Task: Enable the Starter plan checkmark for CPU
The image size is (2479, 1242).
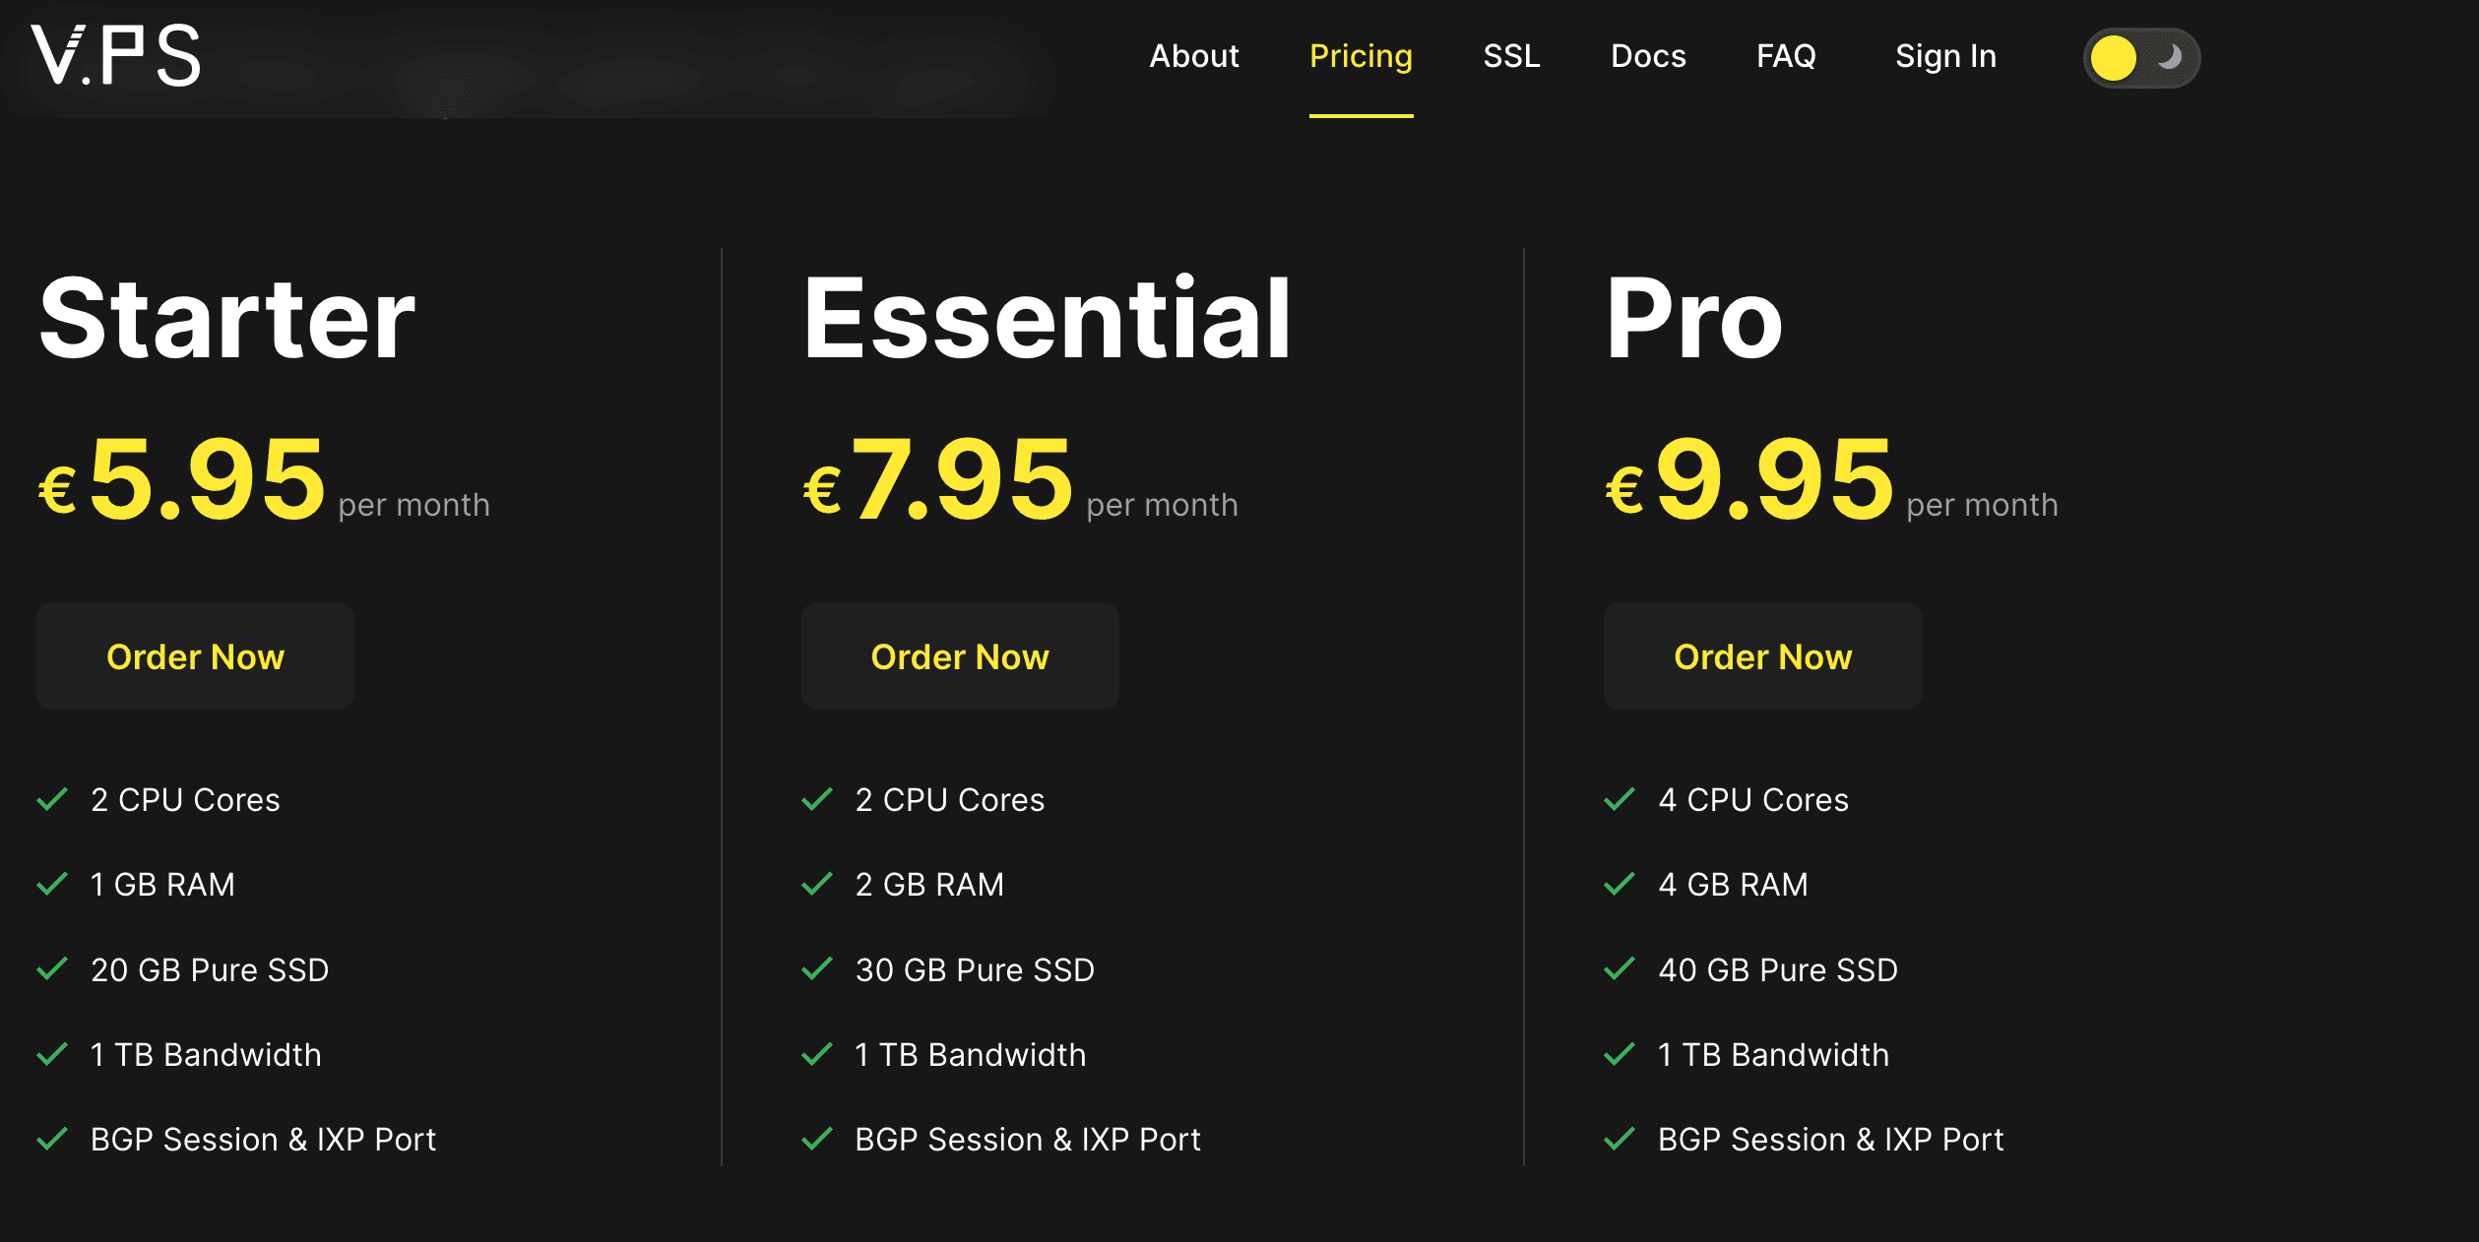Action: 54,802
